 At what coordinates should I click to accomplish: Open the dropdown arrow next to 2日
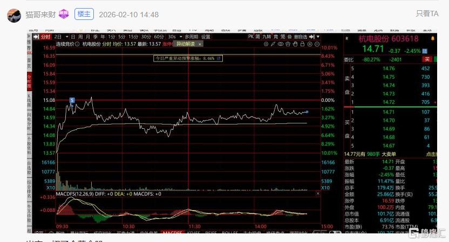pyautogui.click(x=67, y=37)
